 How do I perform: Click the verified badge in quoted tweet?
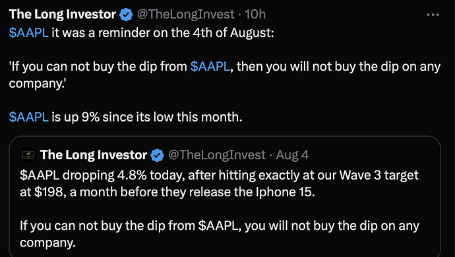coord(158,155)
